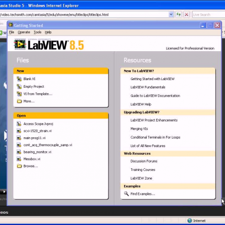This screenshot has width=225, height=225.
Task: Click Browse... to open a file
Action: (31, 166)
